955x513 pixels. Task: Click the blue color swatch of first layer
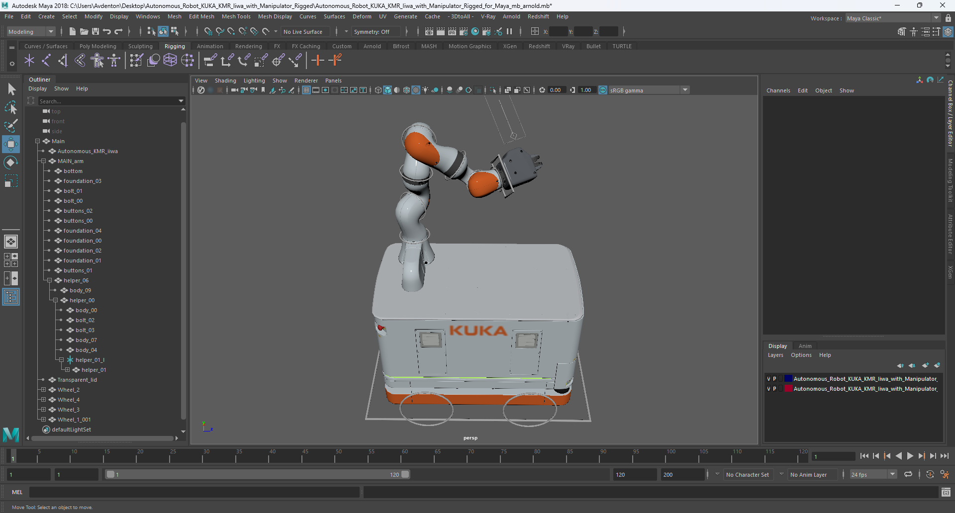click(x=788, y=379)
